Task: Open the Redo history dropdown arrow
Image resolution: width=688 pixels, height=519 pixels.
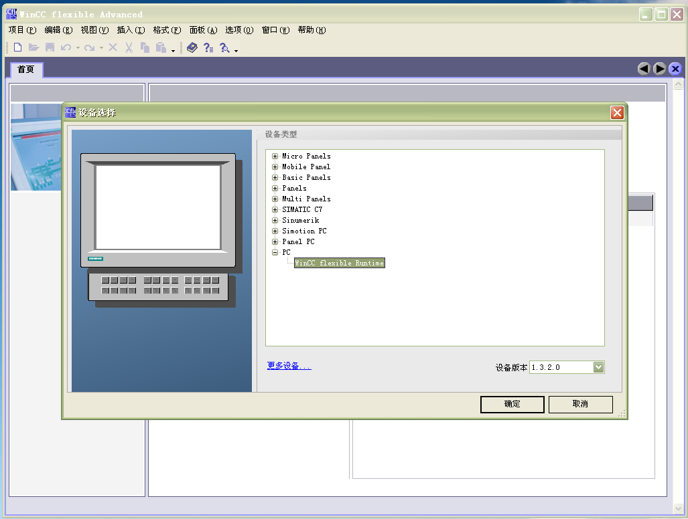Action: [101, 47]
